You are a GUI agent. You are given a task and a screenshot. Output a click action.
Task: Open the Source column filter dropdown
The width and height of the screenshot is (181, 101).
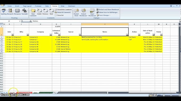point(80,35)
